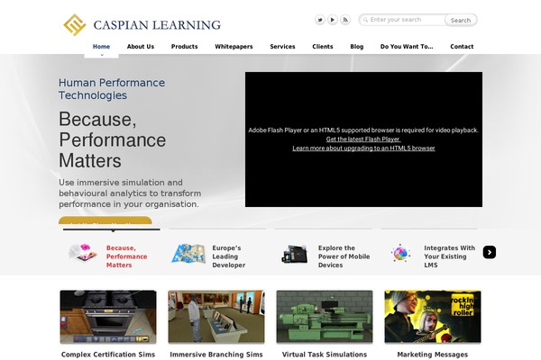Open 'Virtual Task Simulations' heading

pos(325,354)
